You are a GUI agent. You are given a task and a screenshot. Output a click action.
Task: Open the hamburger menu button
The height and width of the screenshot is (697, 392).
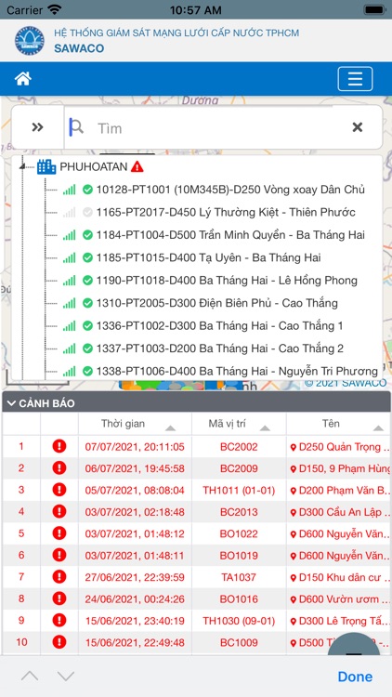point(355,79)
